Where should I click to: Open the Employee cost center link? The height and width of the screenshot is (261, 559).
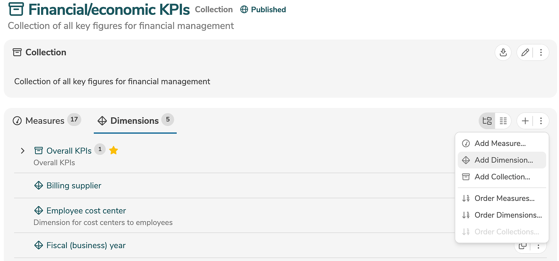click(86, 211)
